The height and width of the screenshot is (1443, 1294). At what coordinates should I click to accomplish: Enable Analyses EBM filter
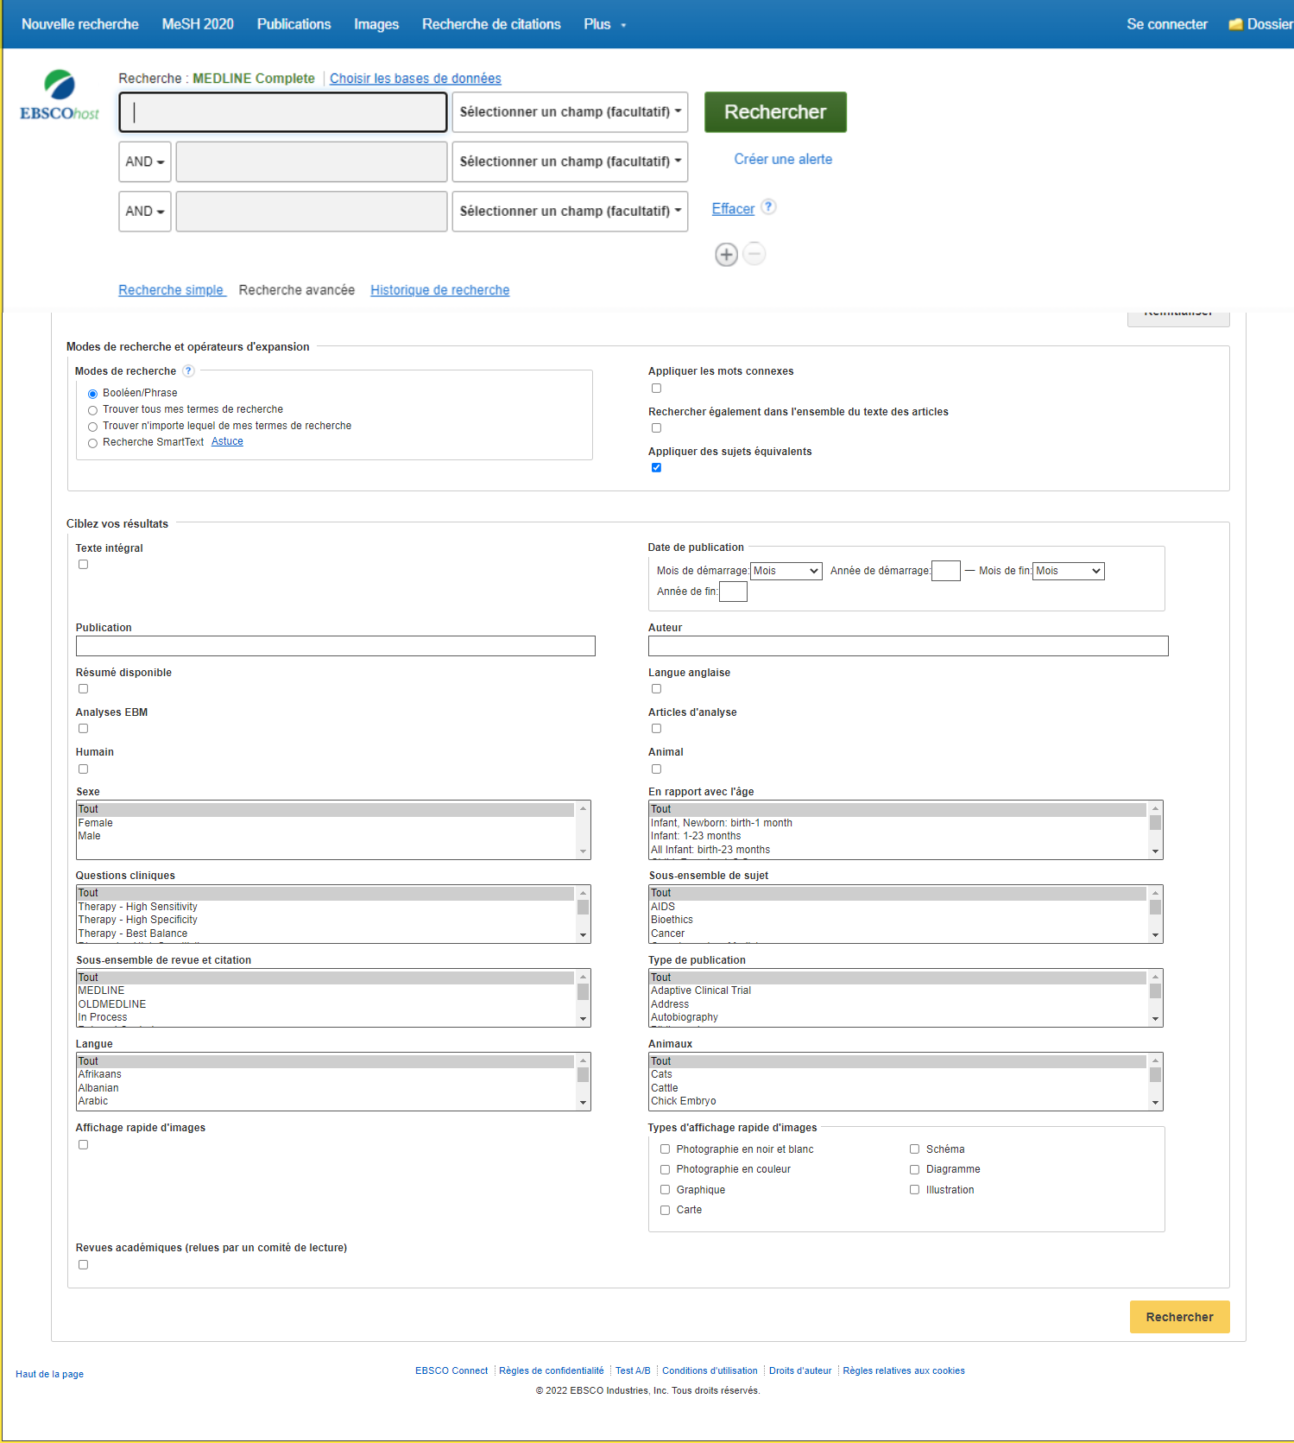coord(83,729)
